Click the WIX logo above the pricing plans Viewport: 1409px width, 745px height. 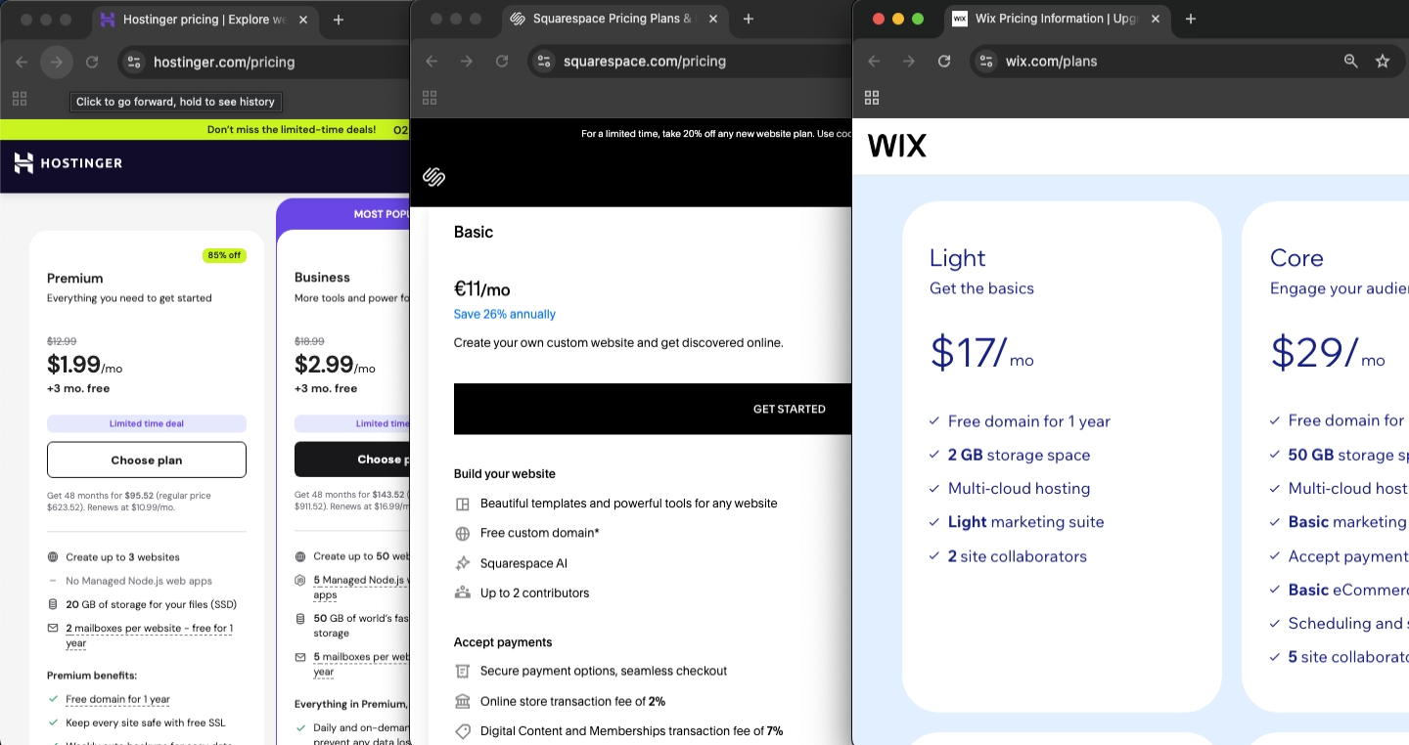(x=896, y=145)
